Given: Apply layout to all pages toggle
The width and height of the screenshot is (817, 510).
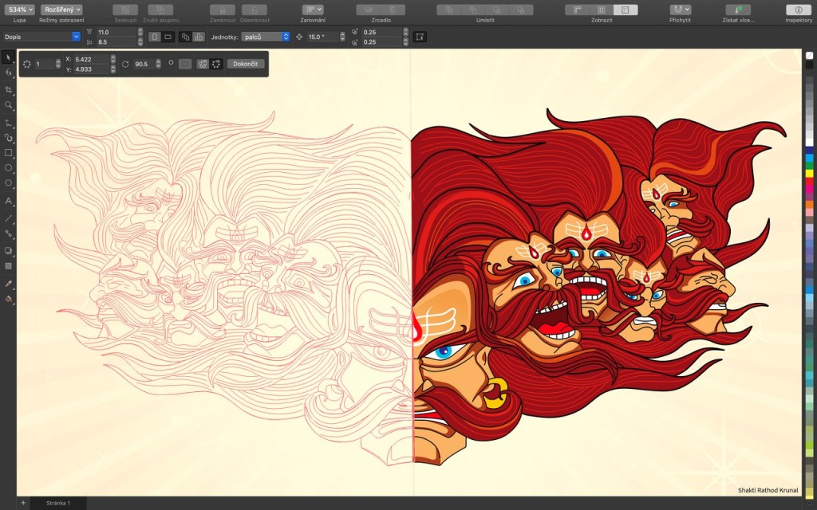Looking at the screenshot, I should [x=185, y=37].
